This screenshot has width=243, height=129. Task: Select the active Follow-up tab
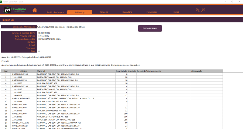[x=80, y=12]
